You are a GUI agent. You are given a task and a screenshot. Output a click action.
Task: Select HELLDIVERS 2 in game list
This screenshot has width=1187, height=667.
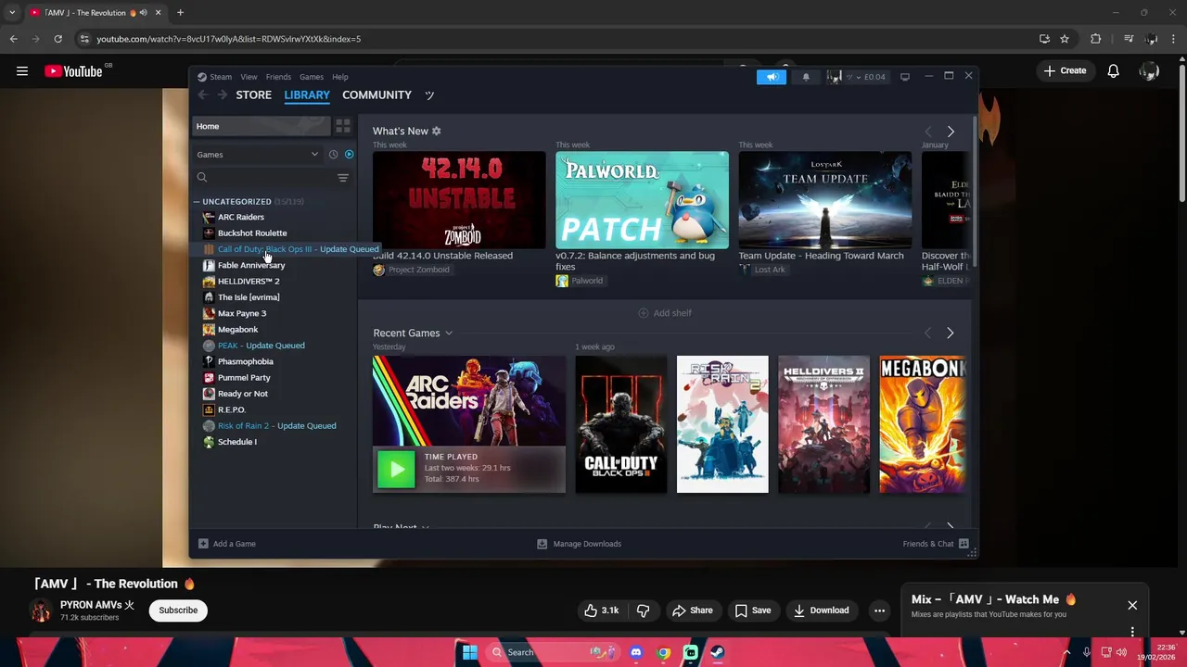(249, 281)
